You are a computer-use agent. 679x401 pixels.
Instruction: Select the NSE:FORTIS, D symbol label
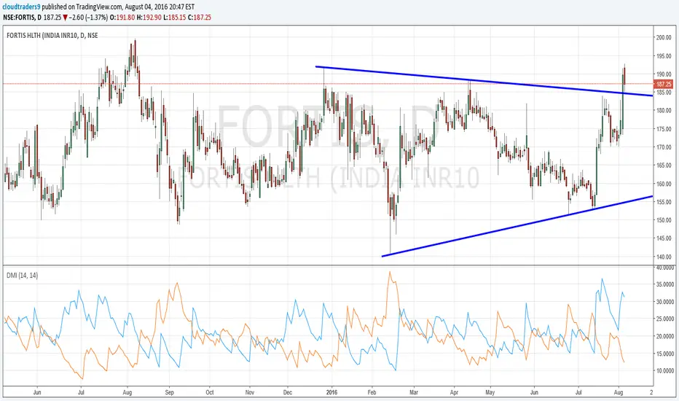coord(23,17)
